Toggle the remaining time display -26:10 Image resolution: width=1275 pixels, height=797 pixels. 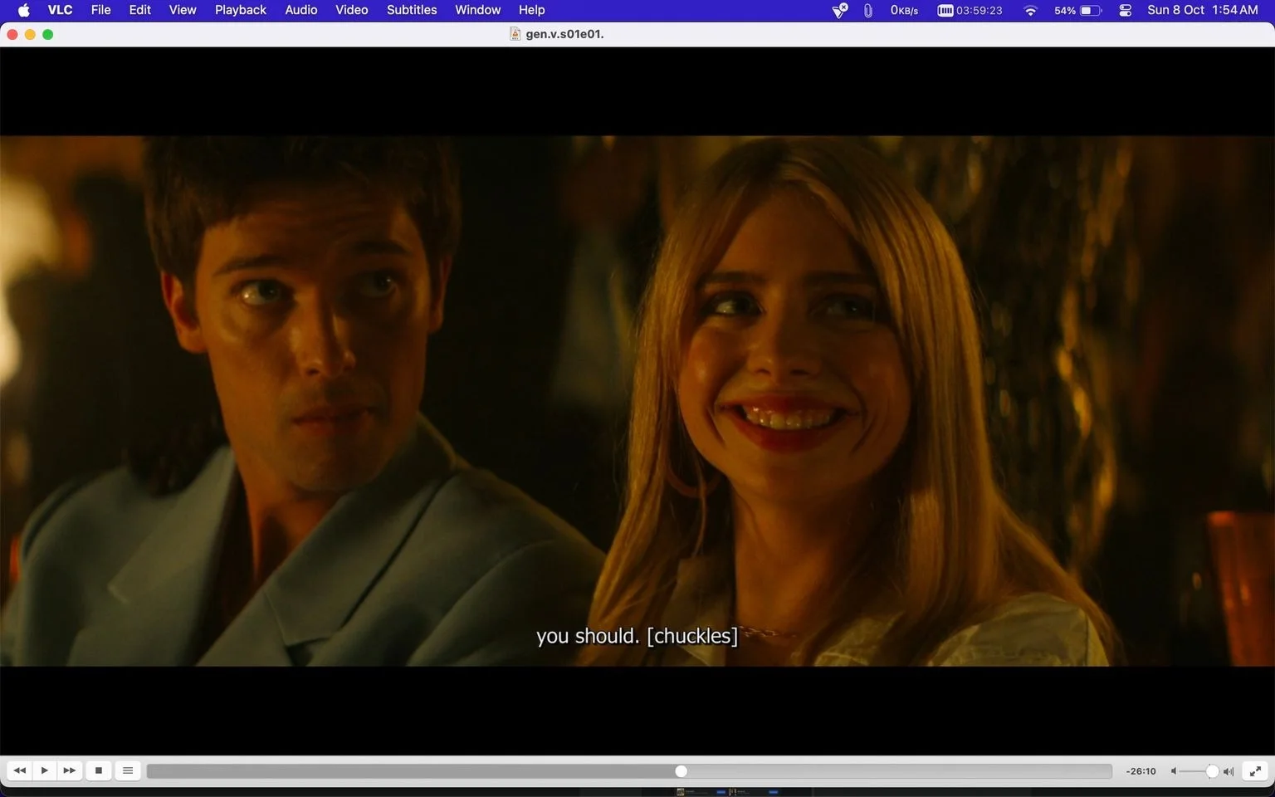(1141, 771)
